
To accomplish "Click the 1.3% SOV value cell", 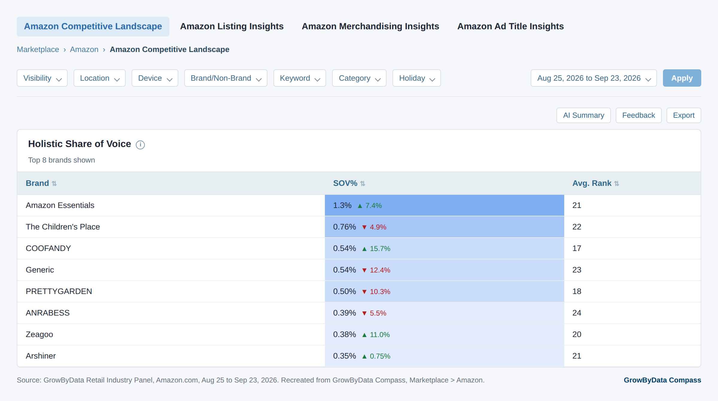I will pos(445,205).
